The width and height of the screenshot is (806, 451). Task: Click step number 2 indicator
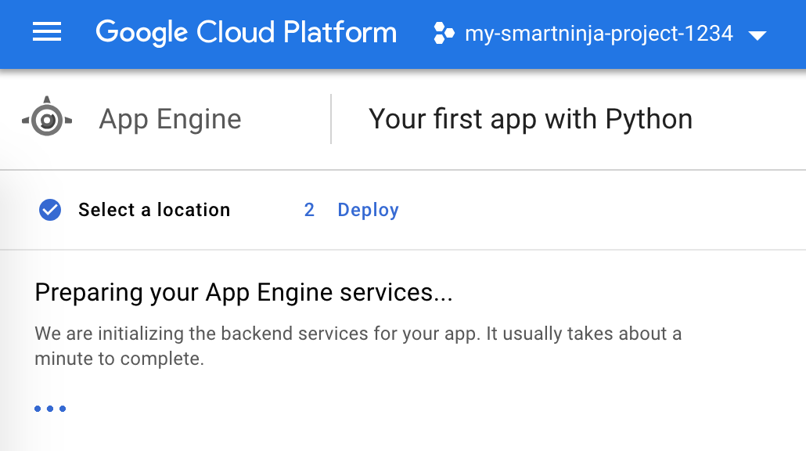309,210
